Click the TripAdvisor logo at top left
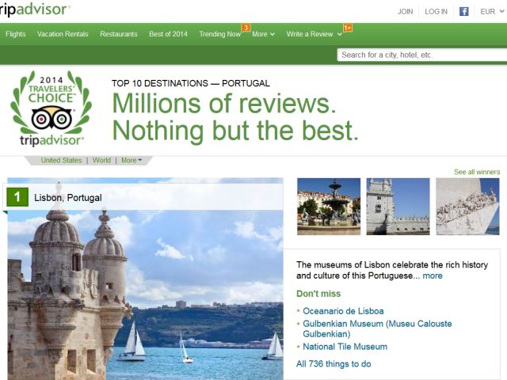This screenshot has height=380, width=507. 35,9
